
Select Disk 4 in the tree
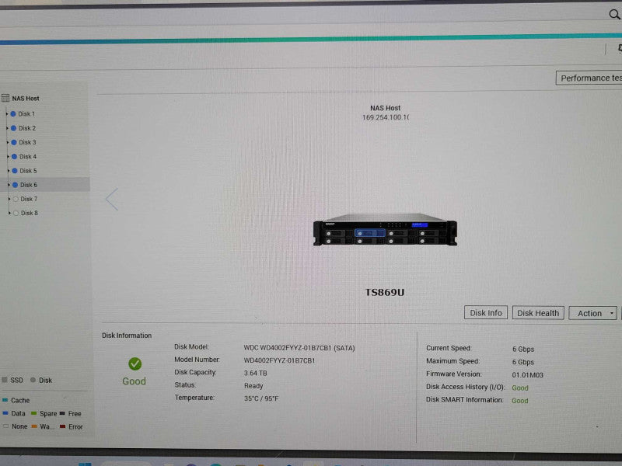tap(28, 157)
